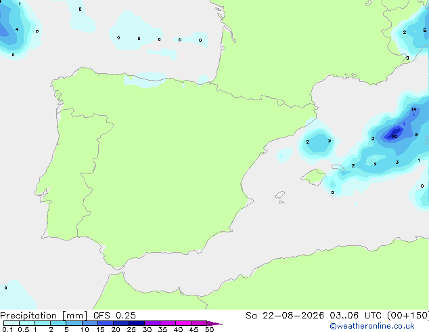Click the legend label "35"
This screenshot has width=429, height=332.
pos(162,329)
